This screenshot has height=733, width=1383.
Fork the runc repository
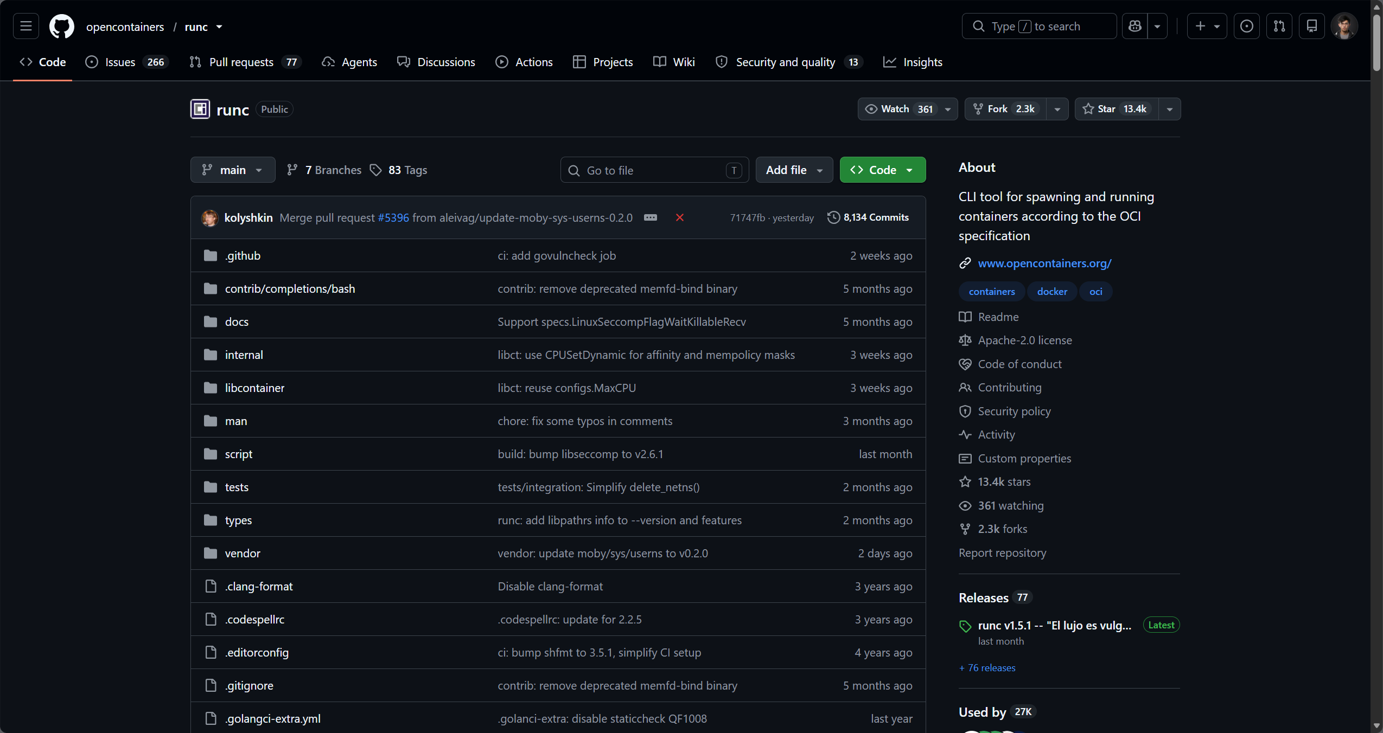click(x=1005, y=109)
